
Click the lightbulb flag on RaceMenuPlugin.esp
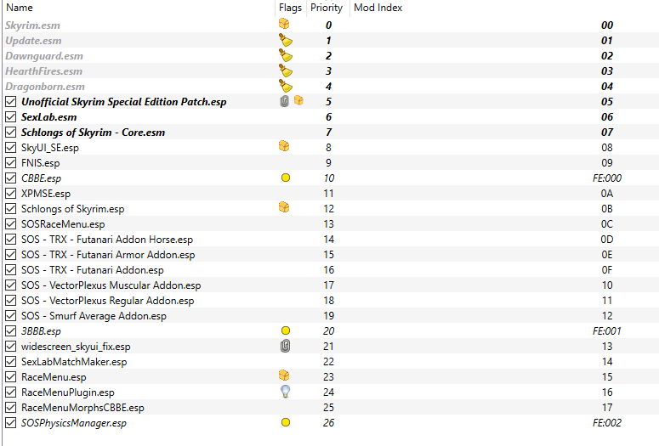[x=286, y=392]
